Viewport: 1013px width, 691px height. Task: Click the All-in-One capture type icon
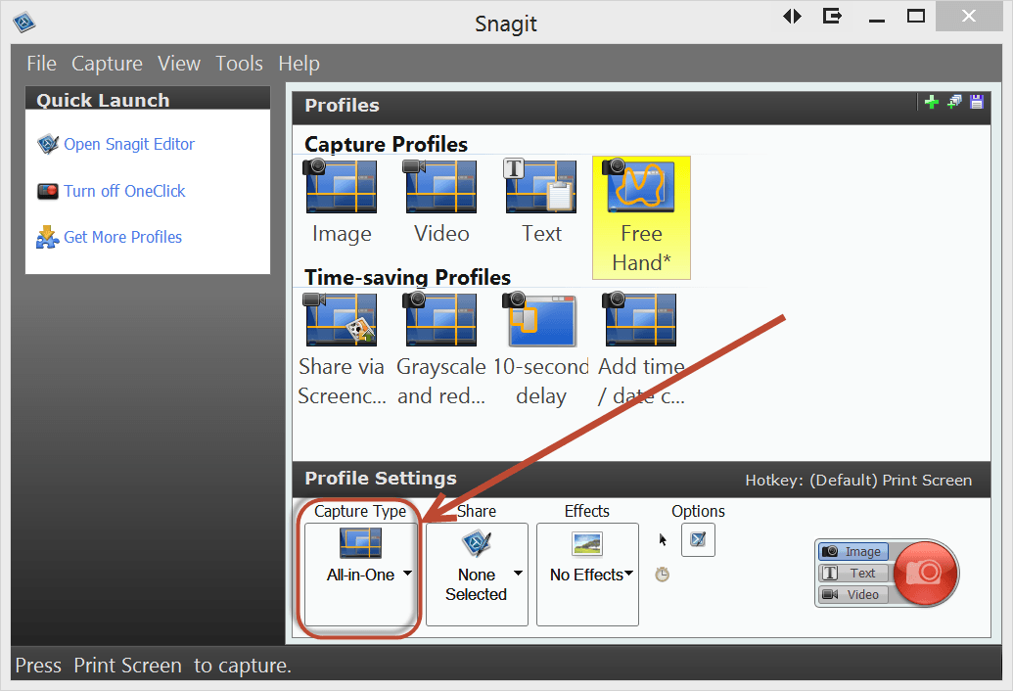click(x=360, y=543)
